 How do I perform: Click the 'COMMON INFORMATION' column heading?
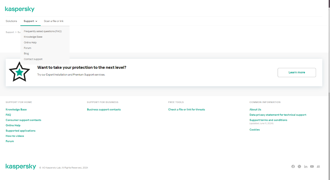tap(265, 102)
